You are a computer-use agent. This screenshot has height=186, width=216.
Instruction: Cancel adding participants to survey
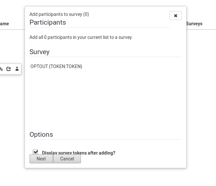click(67, 159)
